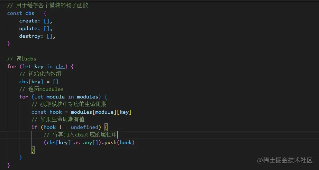The image size is (319, 170).
Task: Click underlined 'cbs' in the for loop
Action: tap(60, 66)
